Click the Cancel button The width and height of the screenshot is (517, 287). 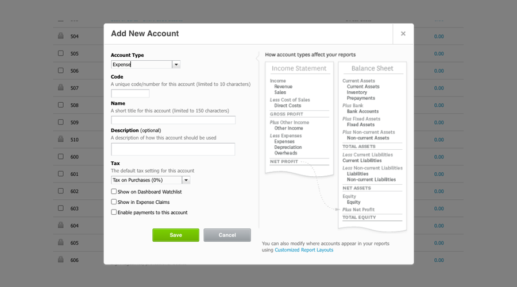click(x=227, y=235)
